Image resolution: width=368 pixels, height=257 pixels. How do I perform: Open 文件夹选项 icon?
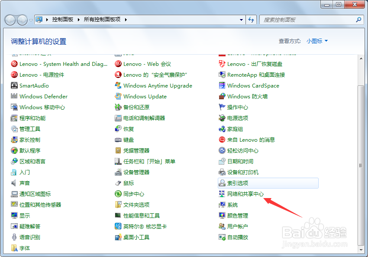(x=118, y=205)
